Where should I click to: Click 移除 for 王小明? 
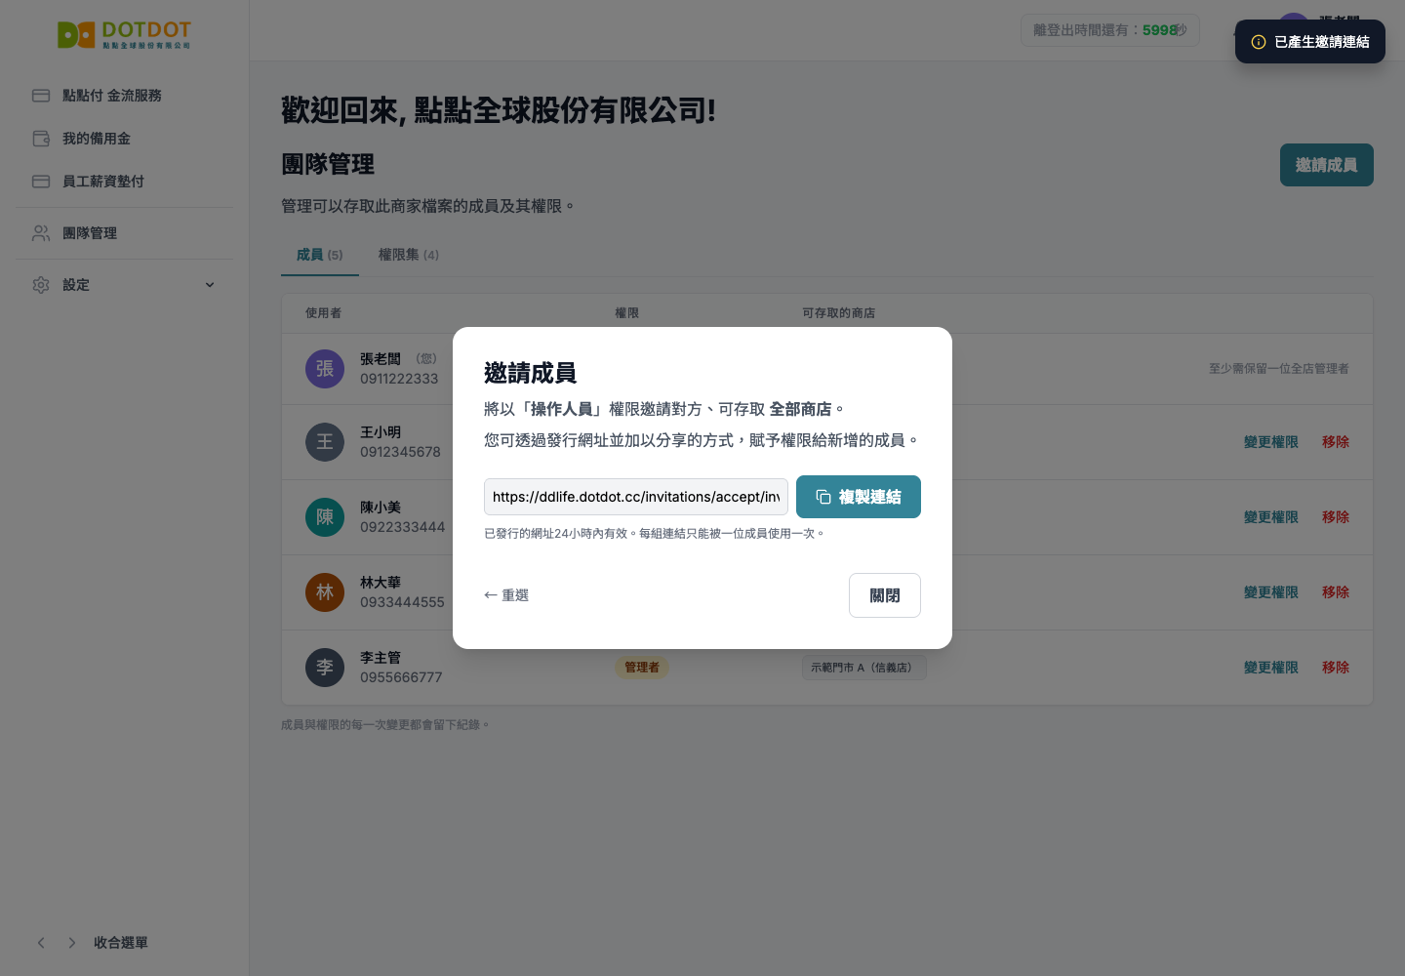1336,442
